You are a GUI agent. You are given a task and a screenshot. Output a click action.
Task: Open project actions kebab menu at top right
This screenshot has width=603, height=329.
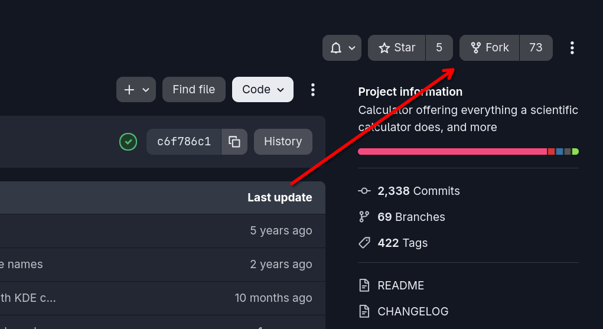point(572,48)
